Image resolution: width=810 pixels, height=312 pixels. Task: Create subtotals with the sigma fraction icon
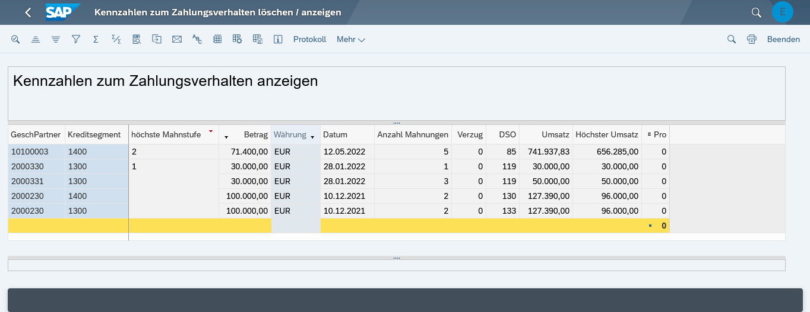[116, 39]
